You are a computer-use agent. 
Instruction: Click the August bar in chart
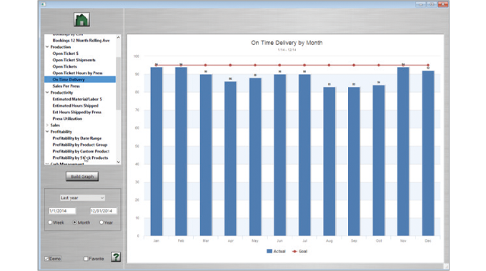coord(329,161)
